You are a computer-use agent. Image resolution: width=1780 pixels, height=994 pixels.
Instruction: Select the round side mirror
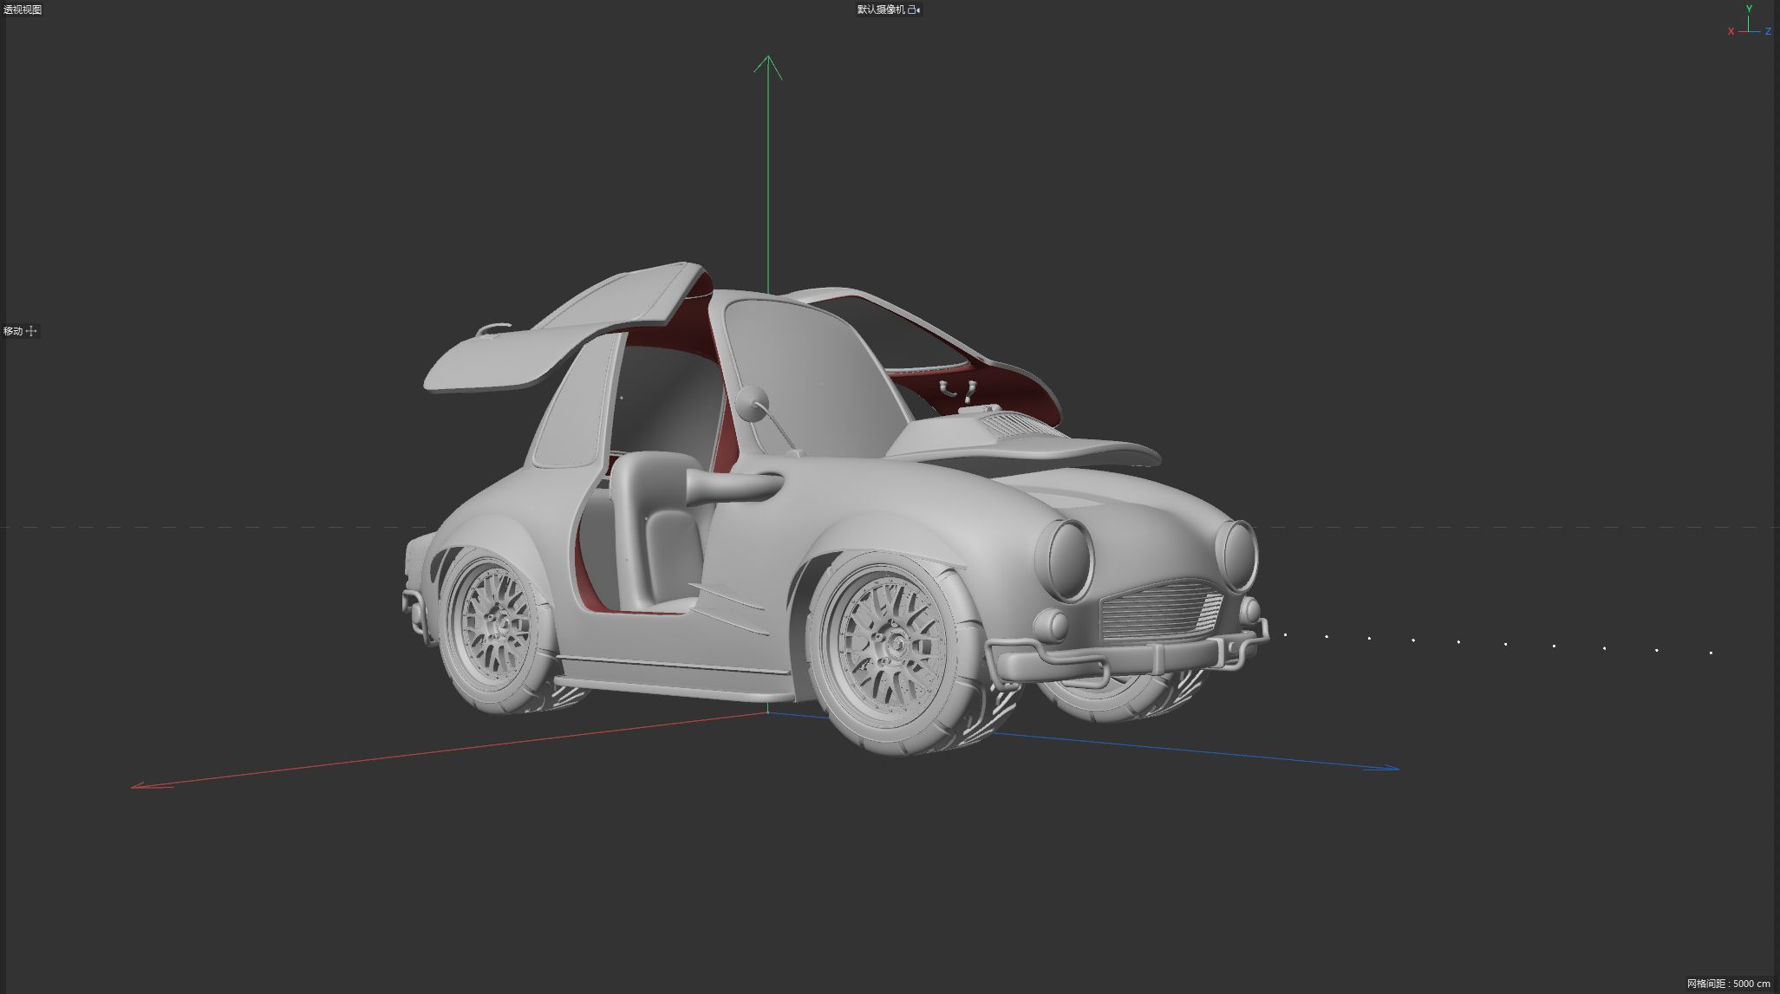tap(752, 404)
